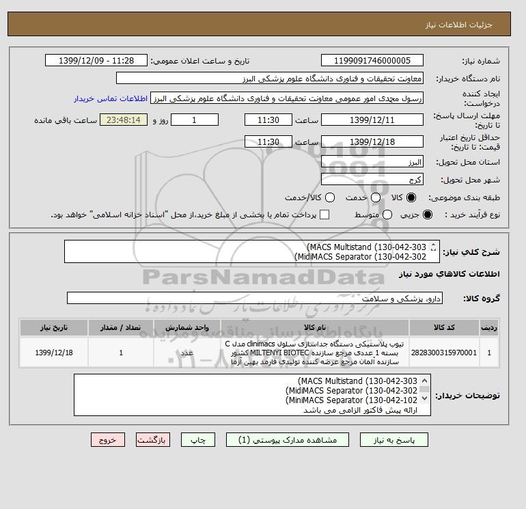Click the remaining time 23:48:14 field

124,120
